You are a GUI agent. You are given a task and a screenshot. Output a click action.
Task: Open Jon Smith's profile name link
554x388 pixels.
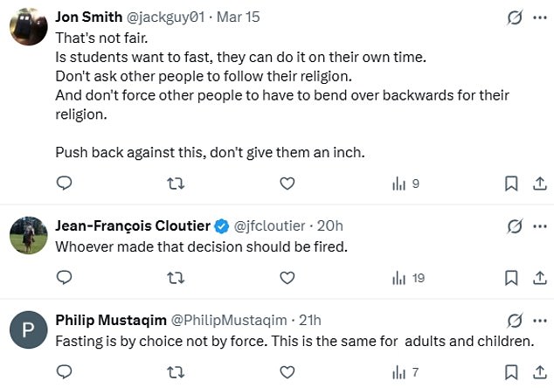(88, 17)
